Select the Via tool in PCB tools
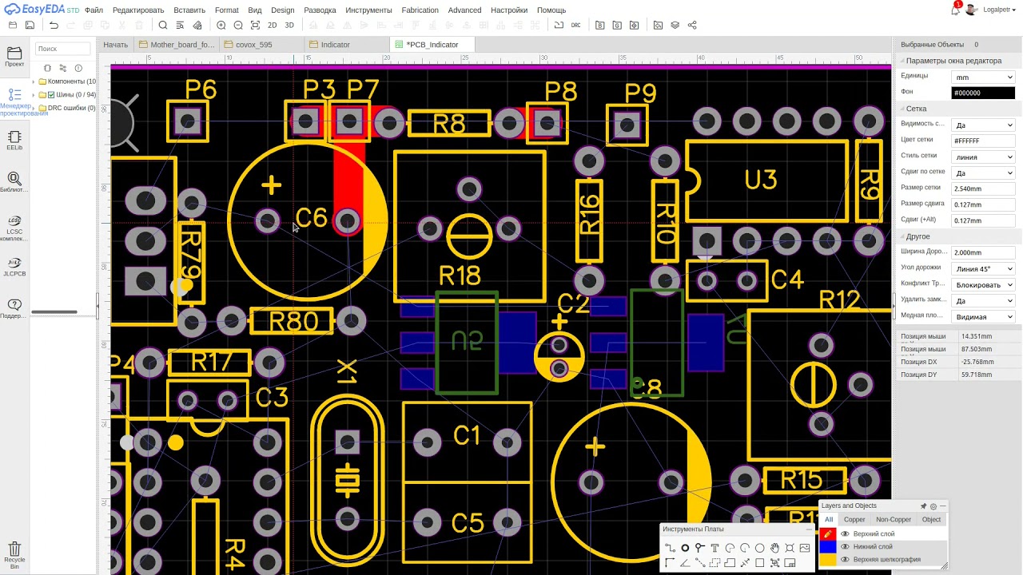Screen dimensions: 1023x575 699,548
